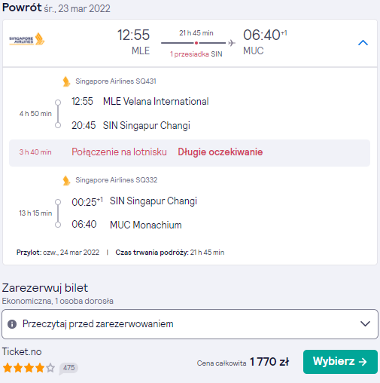Expand the Przeczytaj przed zarezerwowaniem section
This screenshot has width=380, height=383.
click(190, 324)
